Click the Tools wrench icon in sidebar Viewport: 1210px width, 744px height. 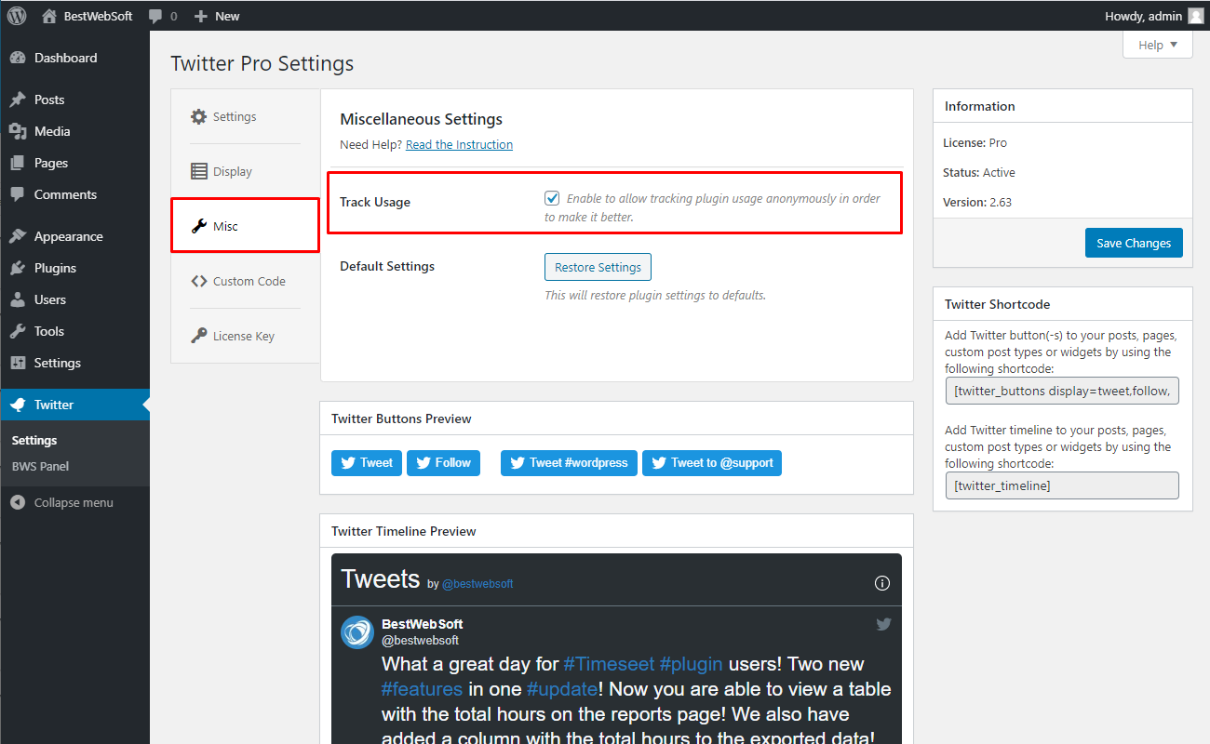click(x=18, y=331)
